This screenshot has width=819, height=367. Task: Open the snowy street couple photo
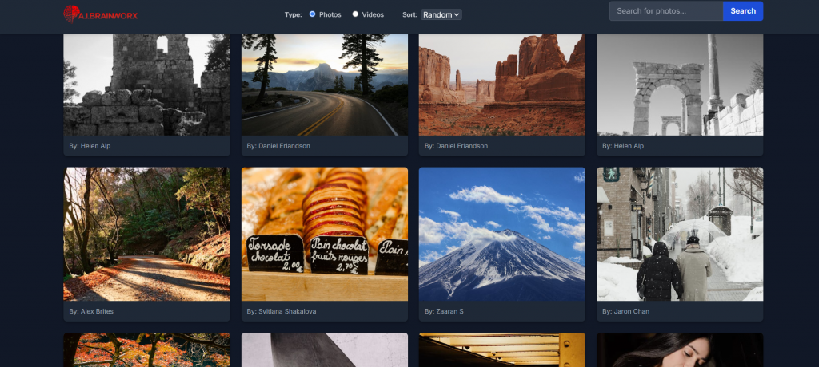coord(679,233)
